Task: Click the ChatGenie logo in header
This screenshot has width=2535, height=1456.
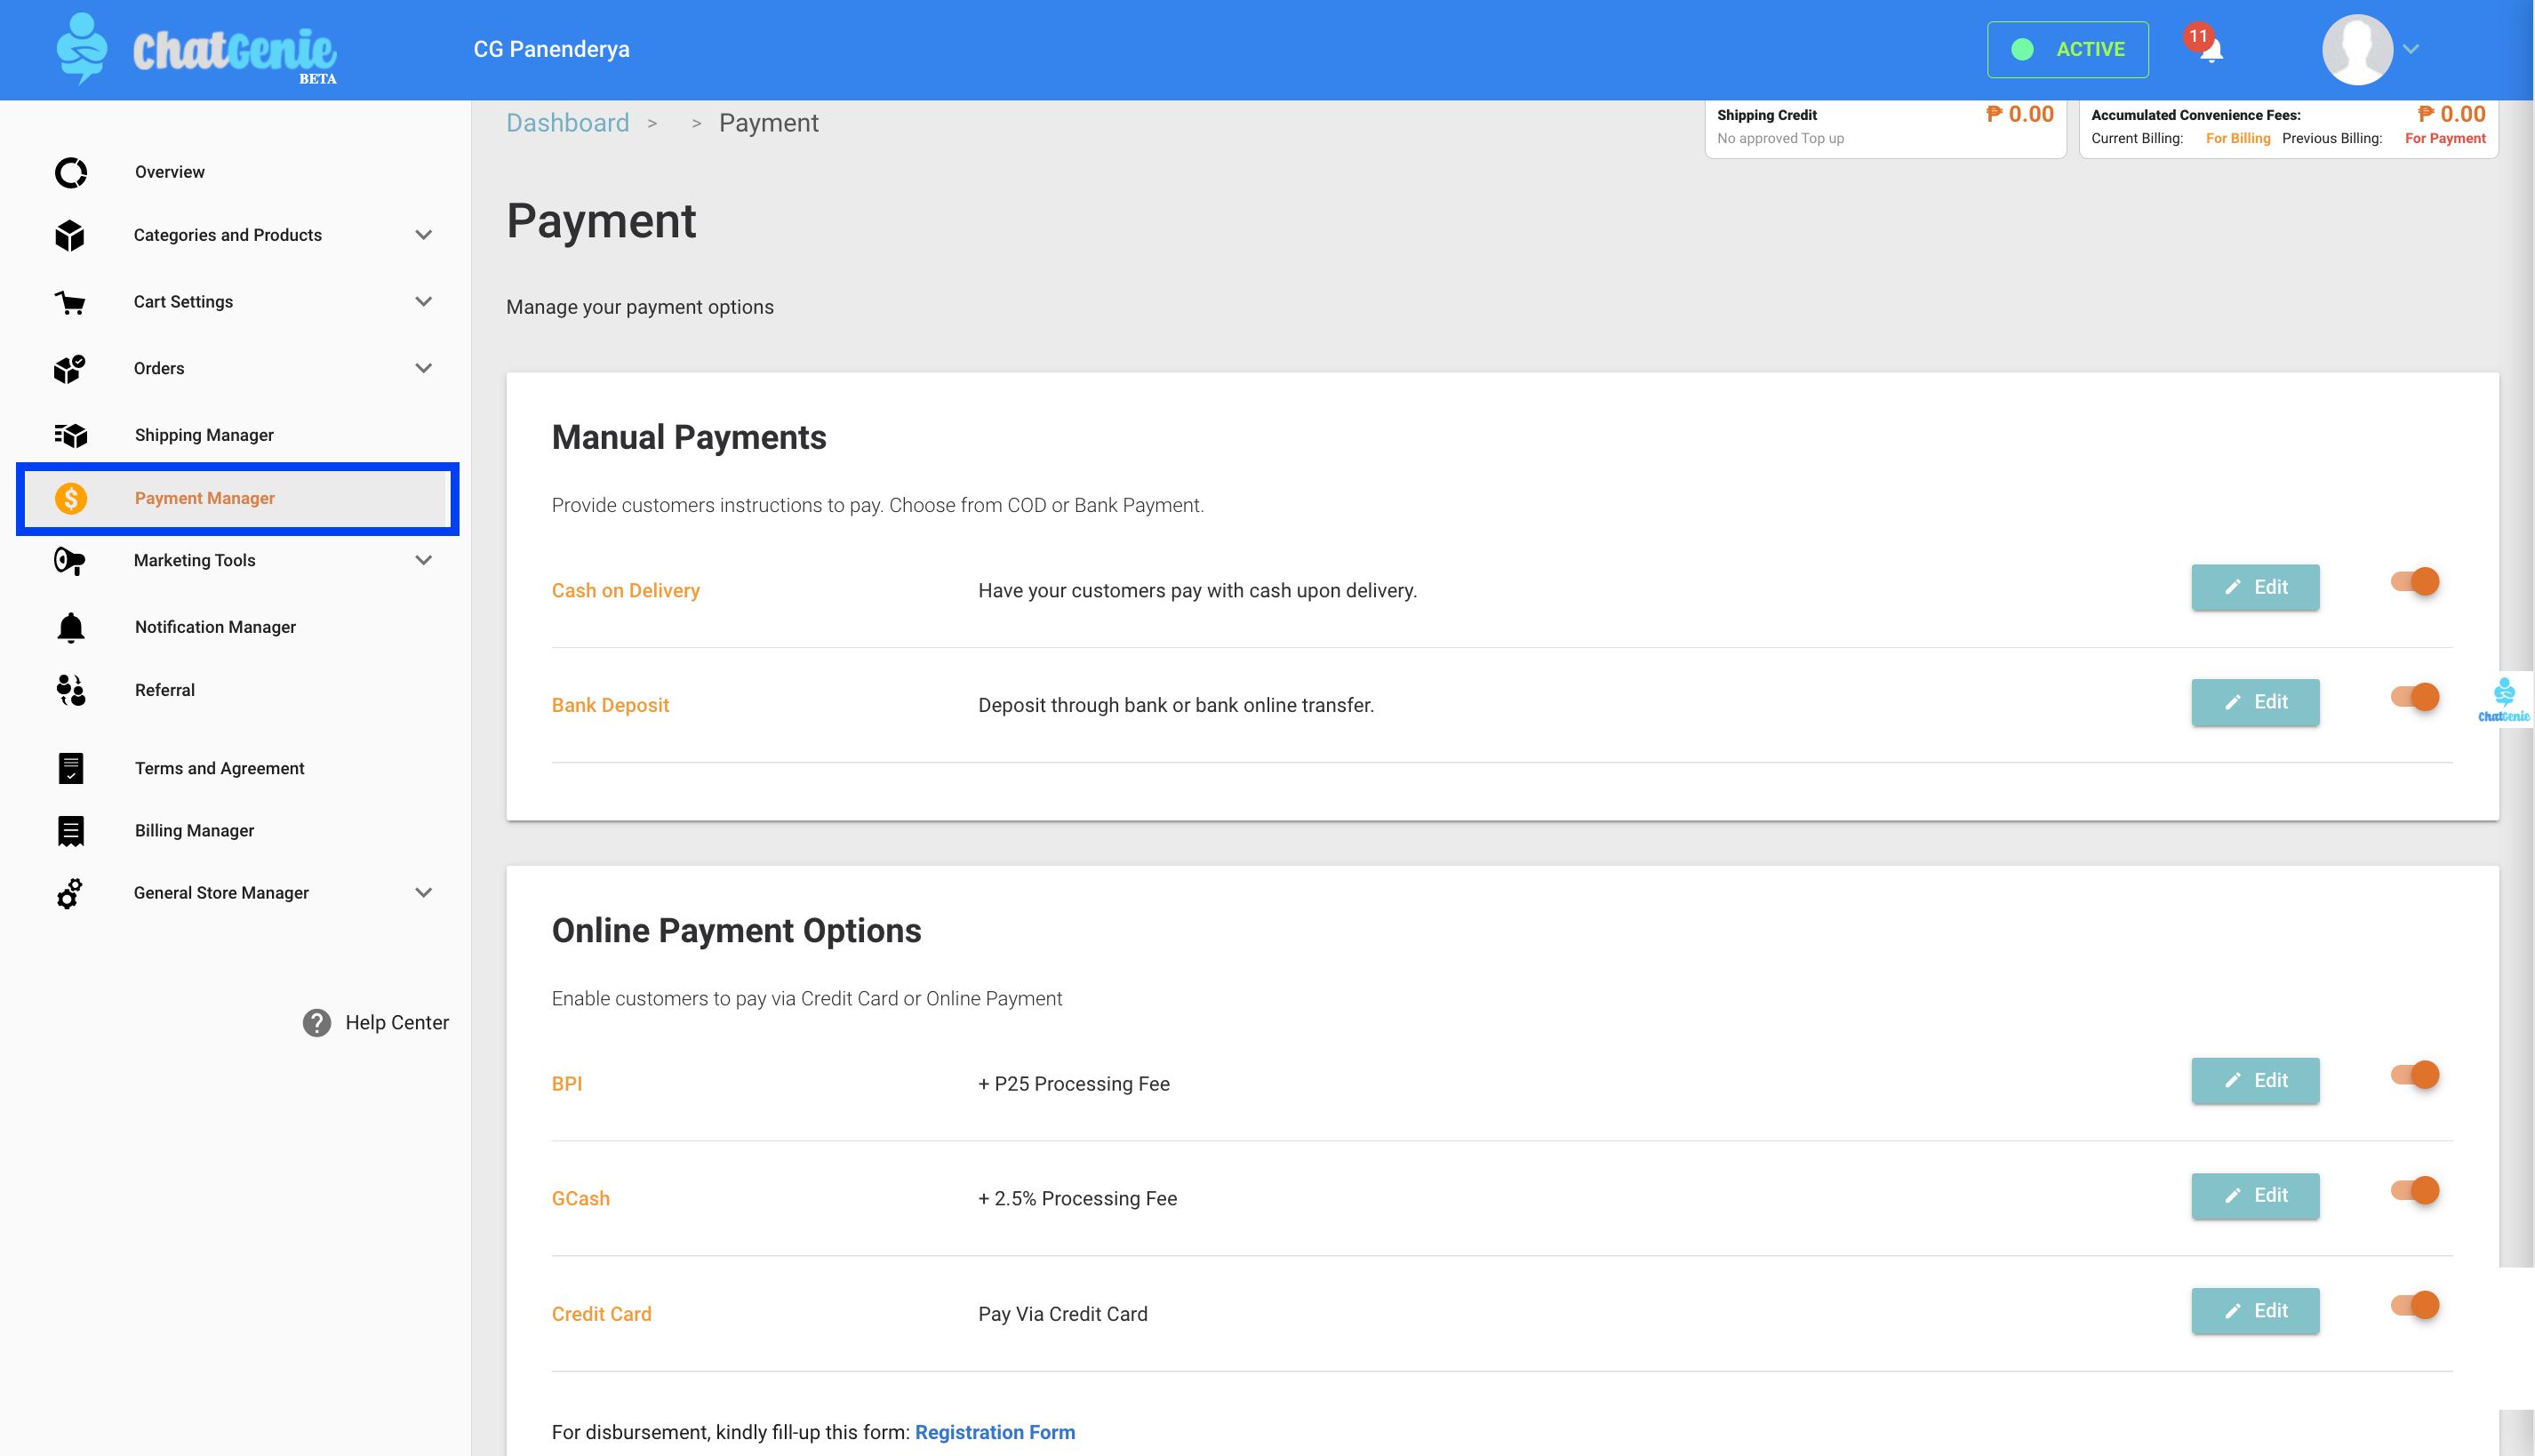Action: 197,49
